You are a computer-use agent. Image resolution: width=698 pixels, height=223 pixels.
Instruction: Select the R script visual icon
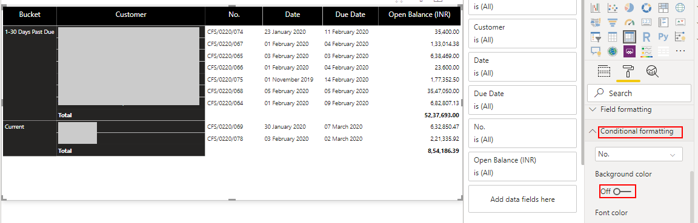(646, 37)
